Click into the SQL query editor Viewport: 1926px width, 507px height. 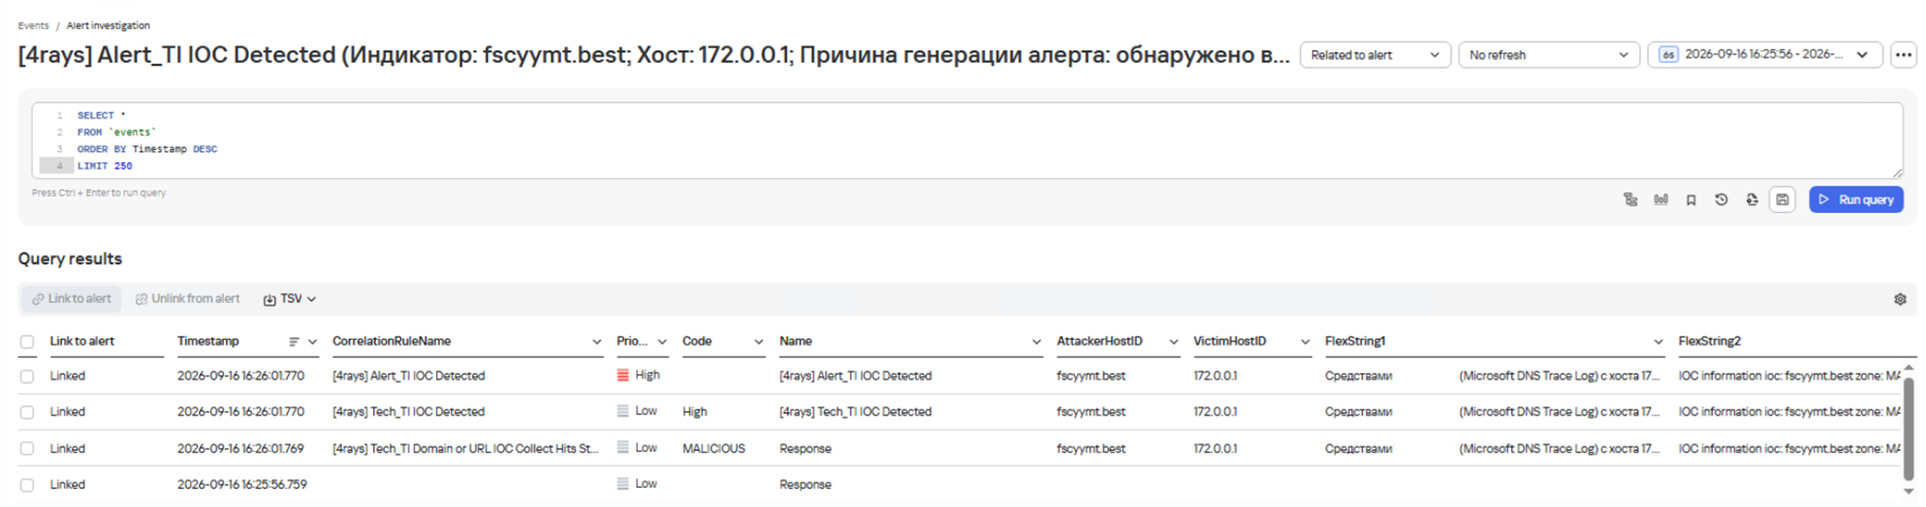pyautogui.click(x=965, y=140)
